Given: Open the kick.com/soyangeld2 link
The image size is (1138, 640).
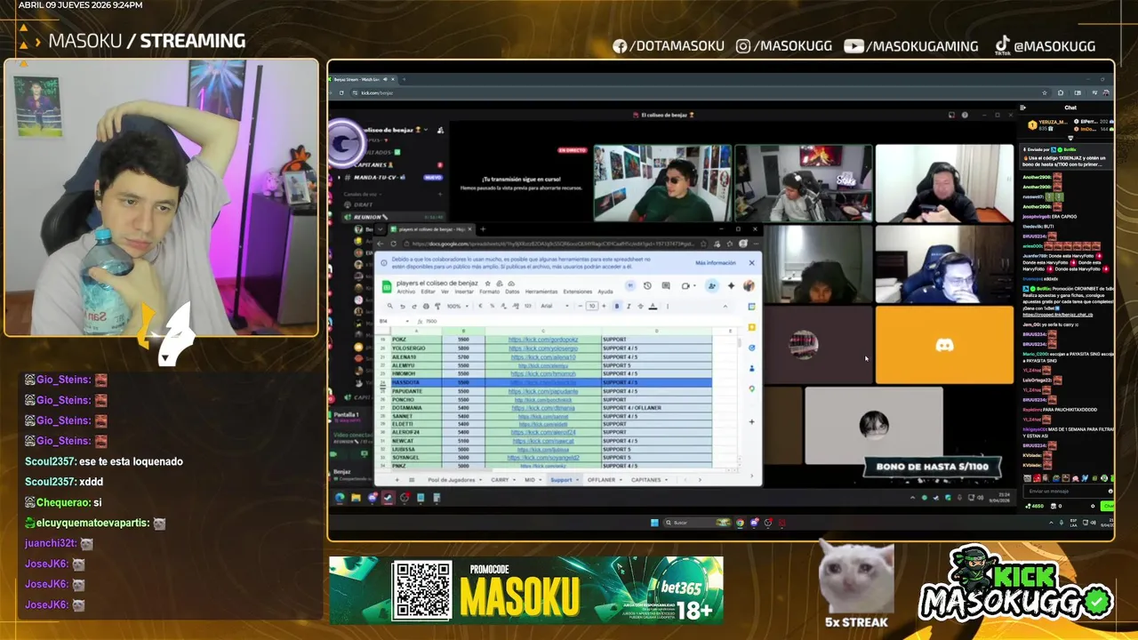Looking at the screenshot, I should pos(543,459).
